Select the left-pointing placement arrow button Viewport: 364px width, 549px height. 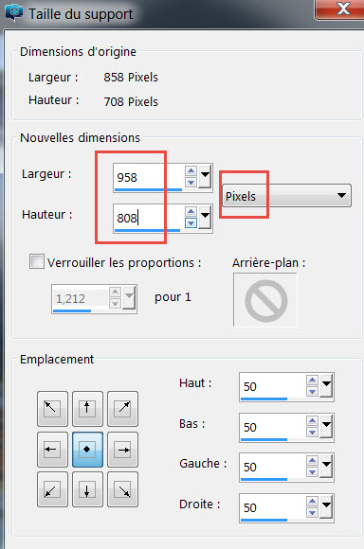click(x=52, y=450)
